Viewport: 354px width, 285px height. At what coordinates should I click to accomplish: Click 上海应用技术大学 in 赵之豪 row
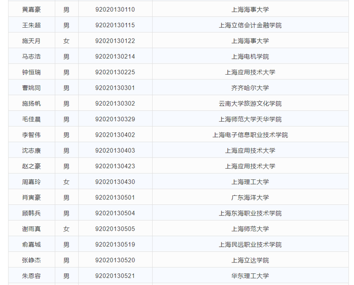pos(250,166)
